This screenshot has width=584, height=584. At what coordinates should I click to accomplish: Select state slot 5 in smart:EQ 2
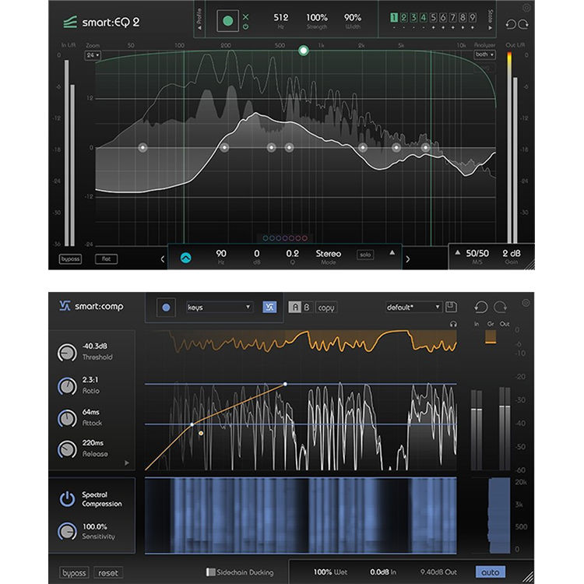click(x=433, y=17)
